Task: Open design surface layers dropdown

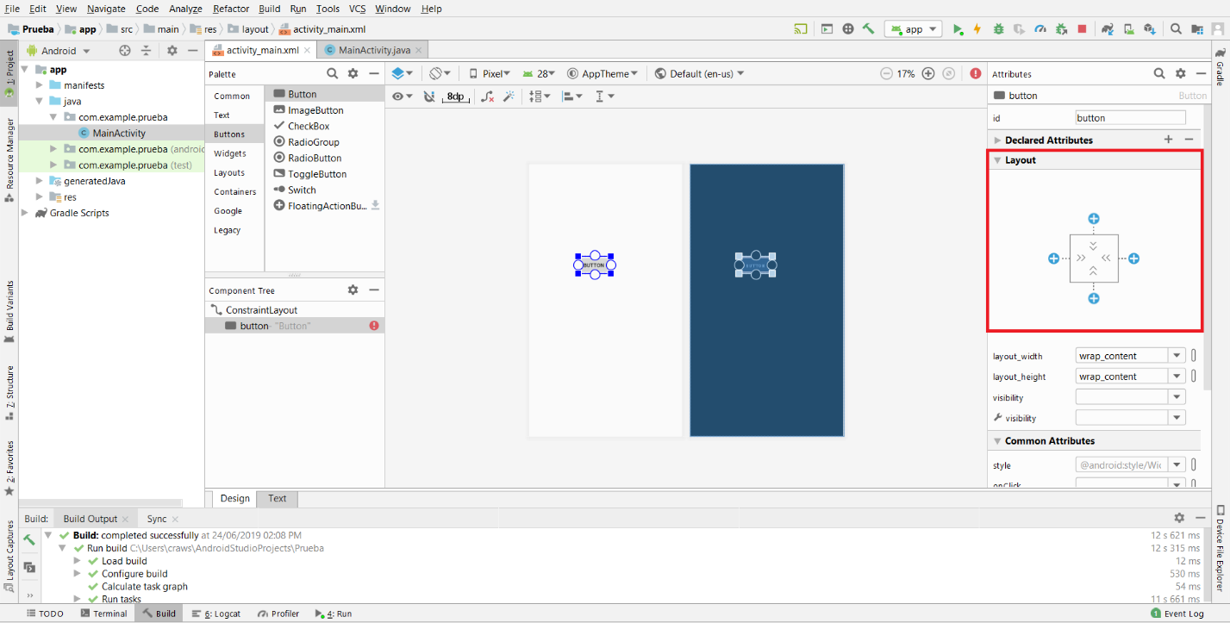Action: (x=403, y=73)
